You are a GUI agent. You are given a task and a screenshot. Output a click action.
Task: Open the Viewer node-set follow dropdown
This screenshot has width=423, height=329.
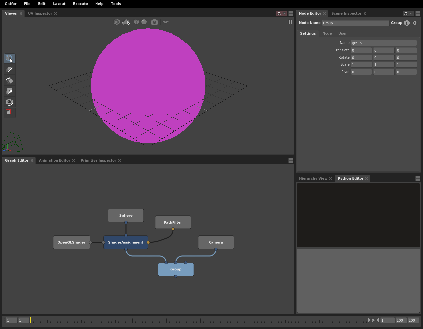pos(281,14)
